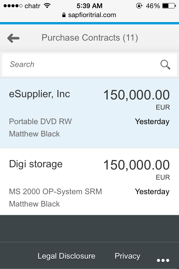Click the search magnifier icon
The width and height of the screenshot is (179, 269).
tap(165, 65)
